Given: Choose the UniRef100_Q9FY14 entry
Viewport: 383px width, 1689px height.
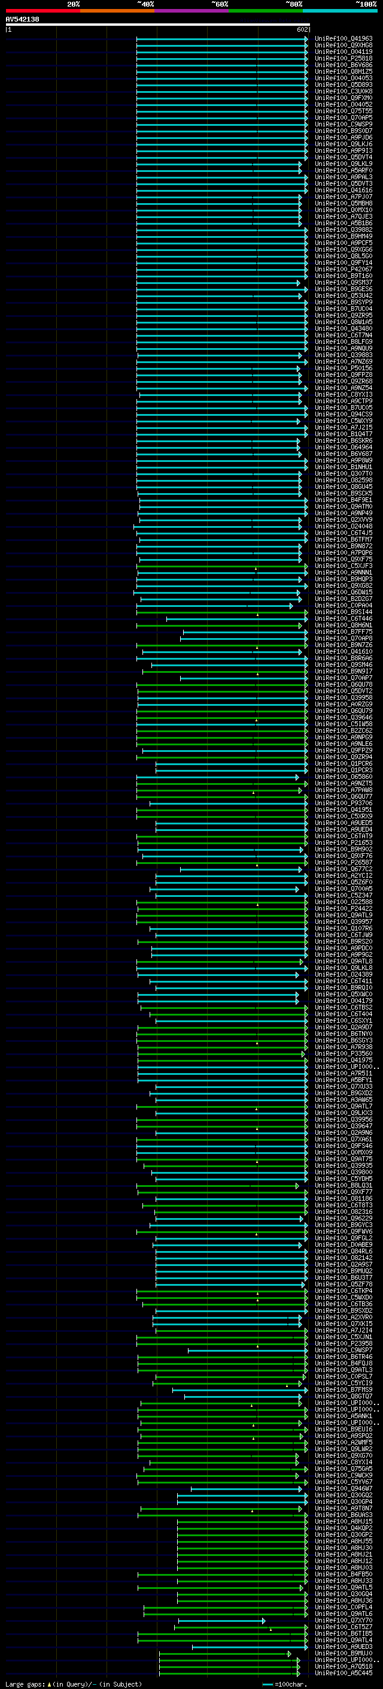Looking at the screenshot, I should pyautogui.click(x=344, y=263).
